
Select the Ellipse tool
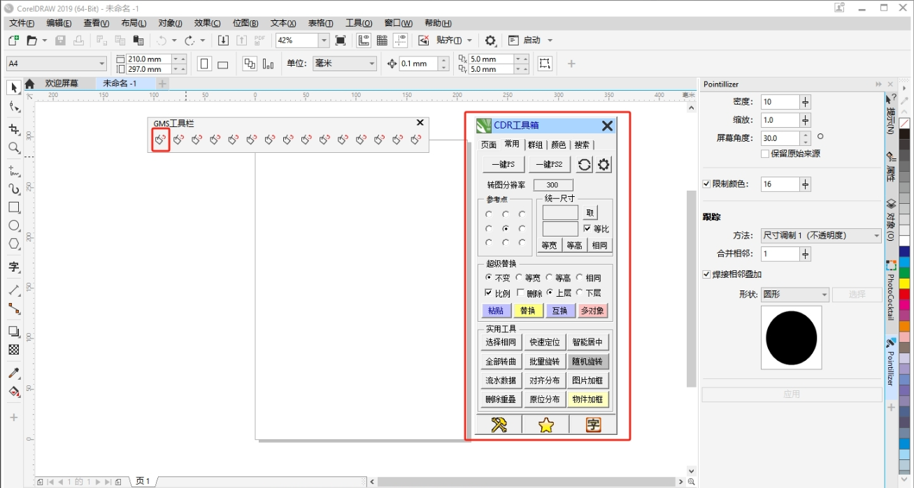(13, 225)
